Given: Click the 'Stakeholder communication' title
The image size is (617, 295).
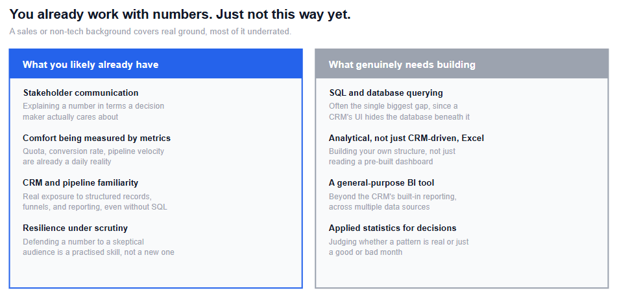Looking at the screenshot, I should 80,93.
